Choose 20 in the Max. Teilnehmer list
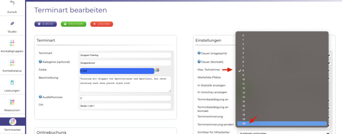This screenshot has width=342, height=134. click(x=282, y=124)
